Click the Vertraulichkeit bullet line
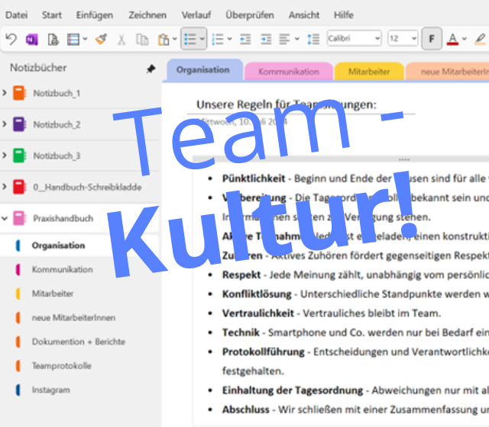This screenshot has height=427, width=489. pos(332,313)
